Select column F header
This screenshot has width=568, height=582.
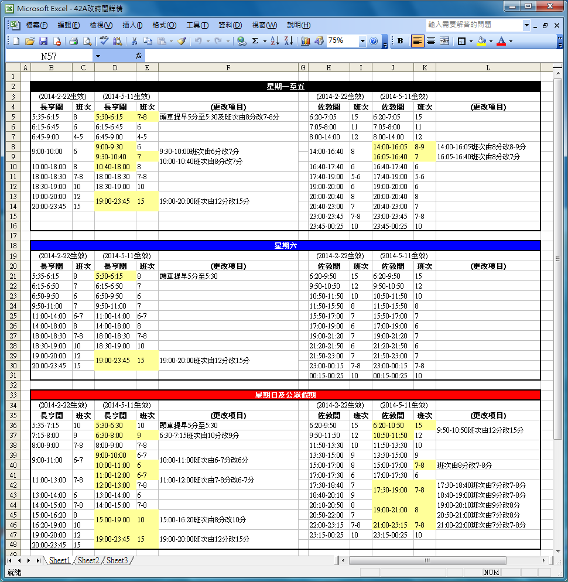[228, 68]
